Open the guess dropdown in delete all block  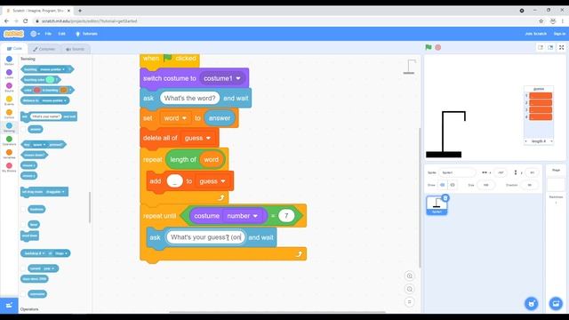click(x=208, y=139)
